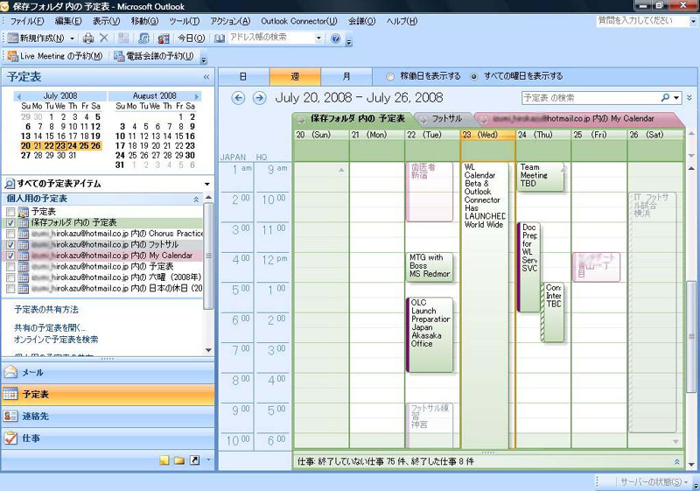Click arrow icon on 保存フォルダ calendar tab

click(301, 119)
